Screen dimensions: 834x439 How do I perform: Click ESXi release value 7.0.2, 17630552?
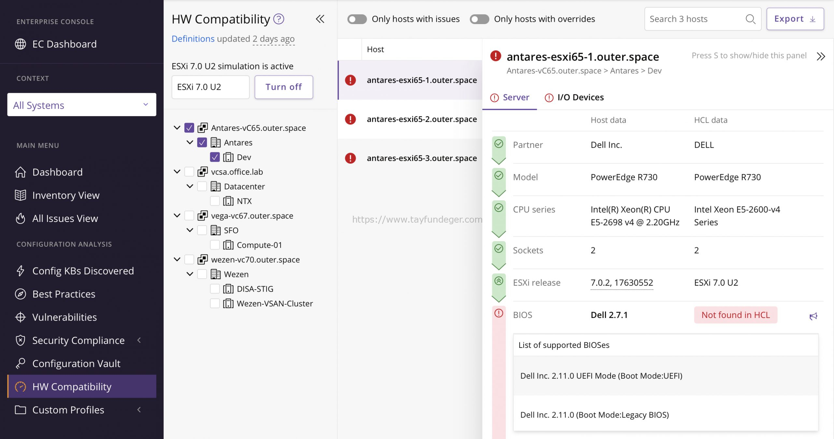coord(622,282)
